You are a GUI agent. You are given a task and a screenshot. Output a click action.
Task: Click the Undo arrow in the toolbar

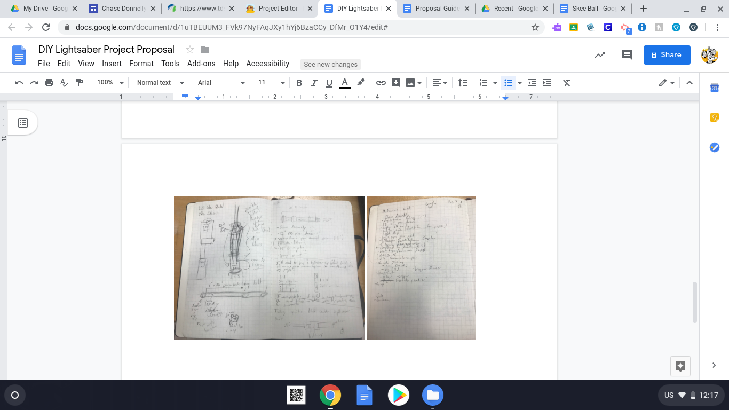19,83
